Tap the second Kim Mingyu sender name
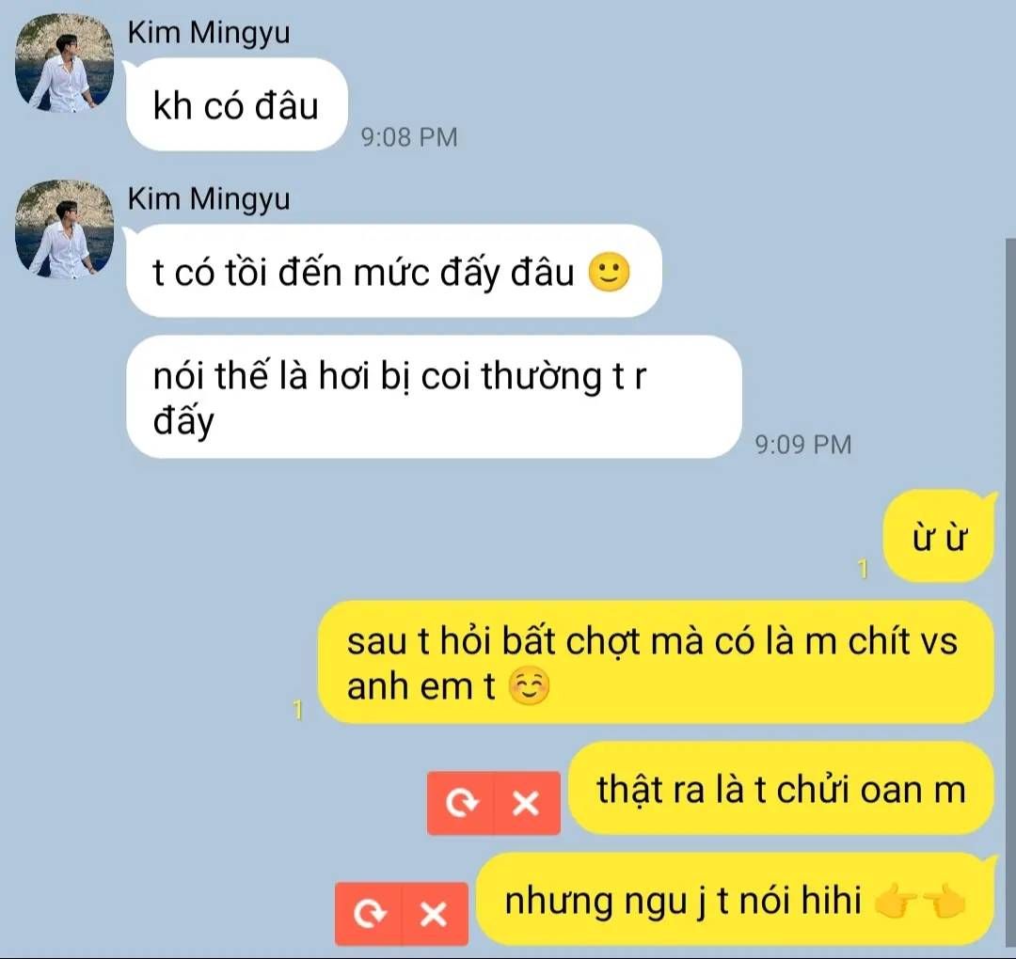1016x959 pixels. click(209, 198)
